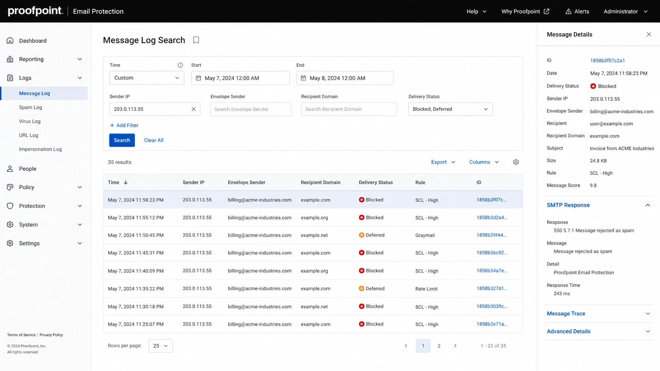Open message ID 1858b2e71a link
Viewport: 660px width, 371px height.
pyautogui.click(x=492, y=324)
